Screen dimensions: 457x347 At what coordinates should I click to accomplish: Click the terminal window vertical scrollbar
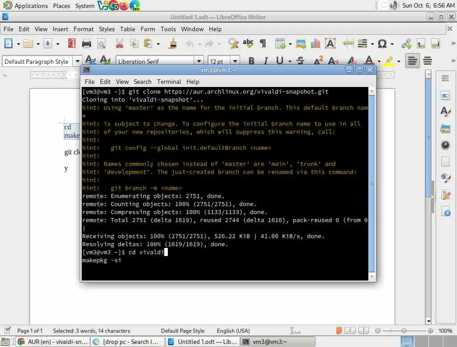[x=372, y=184]
